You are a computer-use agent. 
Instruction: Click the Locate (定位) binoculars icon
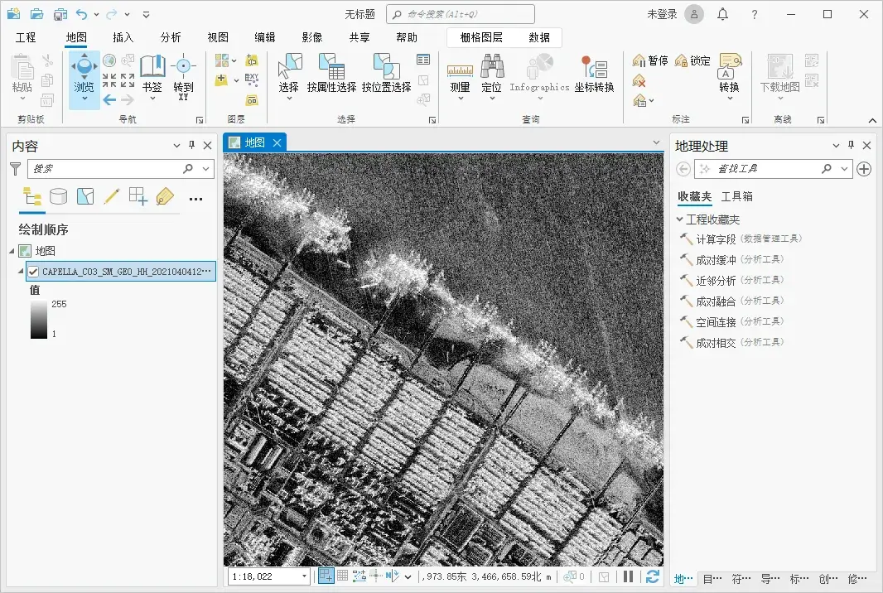(492, 66)
